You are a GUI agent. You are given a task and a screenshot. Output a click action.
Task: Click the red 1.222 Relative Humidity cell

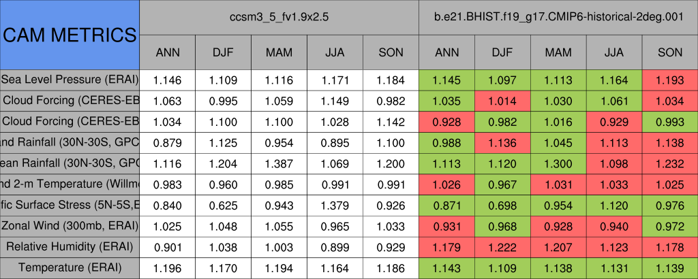coord(502,247)
